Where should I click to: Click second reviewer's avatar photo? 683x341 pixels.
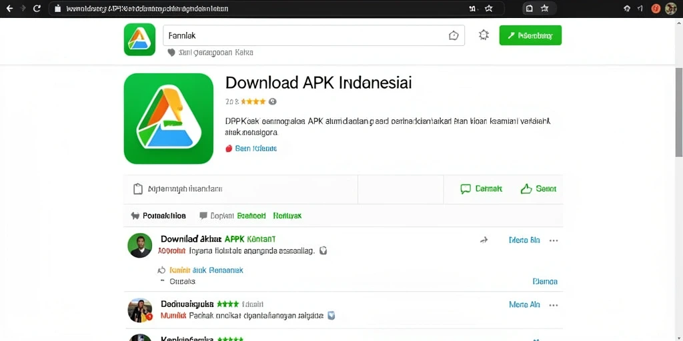pos(140,310)
